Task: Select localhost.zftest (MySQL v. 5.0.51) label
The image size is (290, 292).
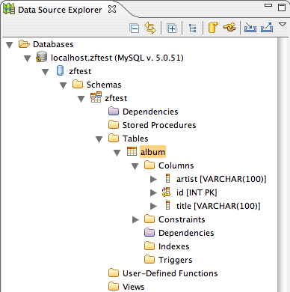Action: (x=117, y=58)
